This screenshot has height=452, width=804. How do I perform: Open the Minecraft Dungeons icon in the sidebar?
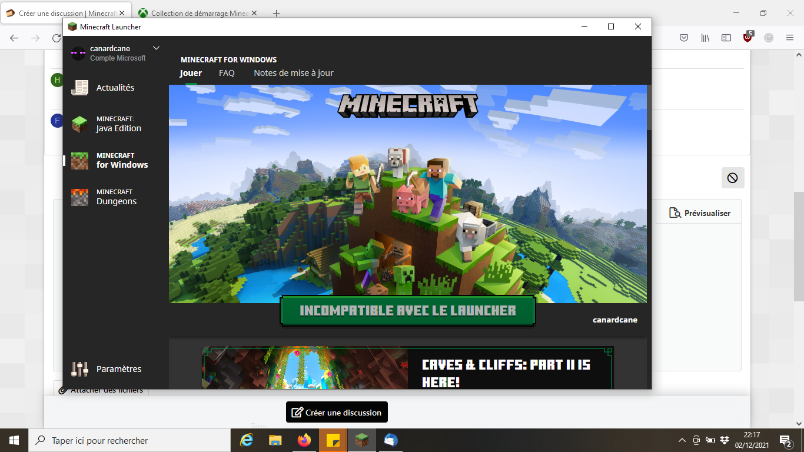point(79,197)
